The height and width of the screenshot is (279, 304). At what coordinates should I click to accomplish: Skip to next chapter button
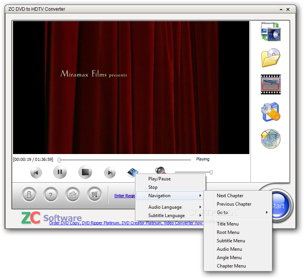[x=110, y=172]
